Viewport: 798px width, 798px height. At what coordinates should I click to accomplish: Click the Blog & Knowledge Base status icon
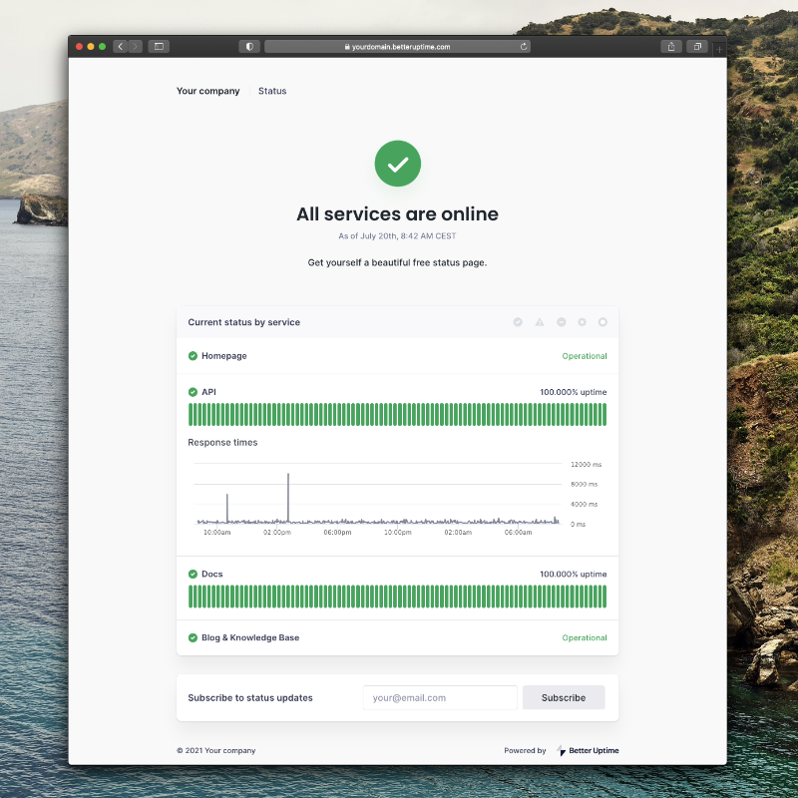193,637
